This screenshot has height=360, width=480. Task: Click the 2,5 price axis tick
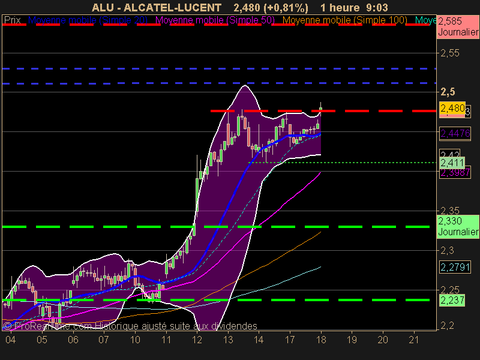448,92
